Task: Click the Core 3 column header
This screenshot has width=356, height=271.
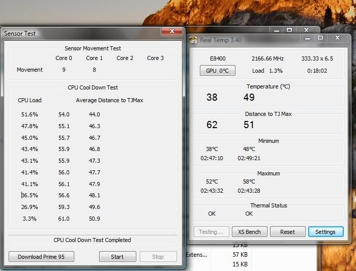Action: (x=155, y=58)
